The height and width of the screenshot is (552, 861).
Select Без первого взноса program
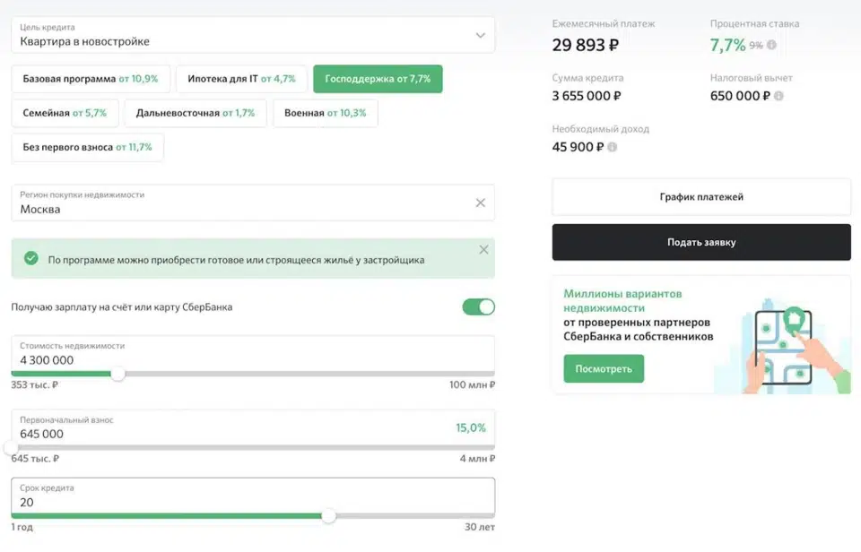(x=87, y=147)
